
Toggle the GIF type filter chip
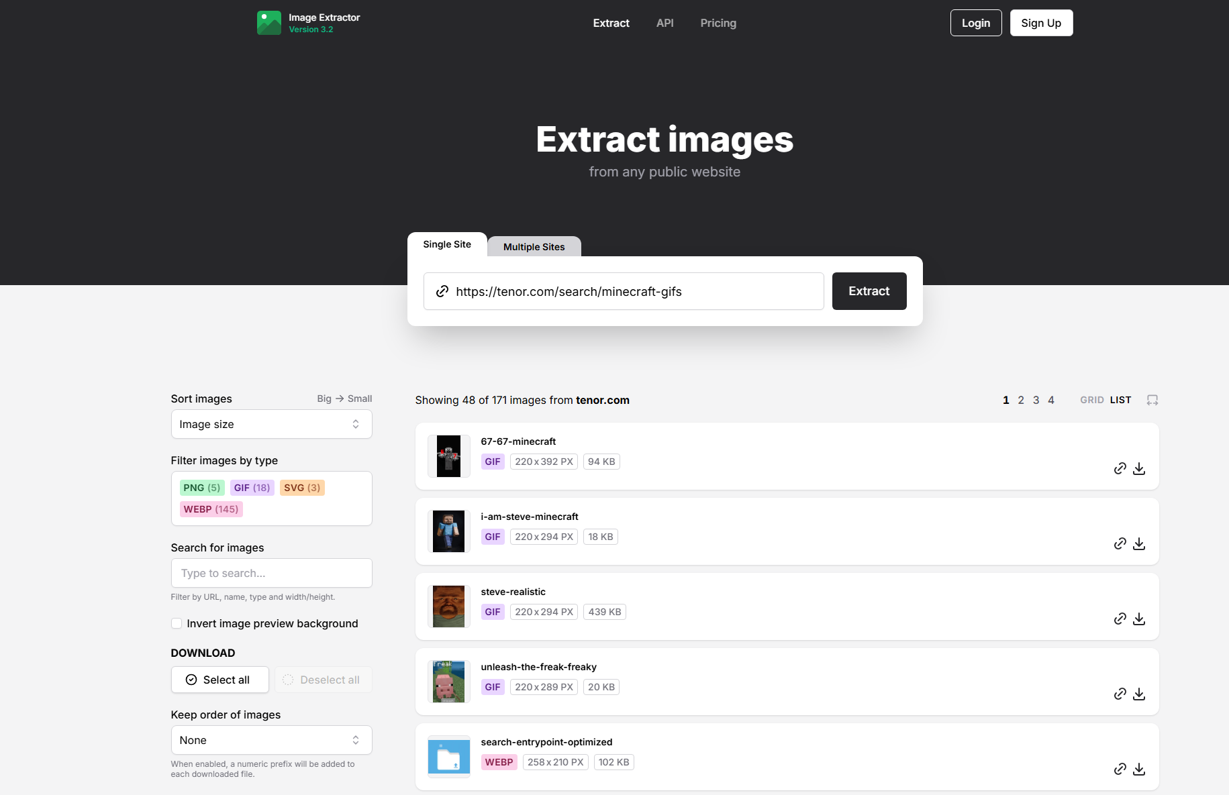pos(252,488)
